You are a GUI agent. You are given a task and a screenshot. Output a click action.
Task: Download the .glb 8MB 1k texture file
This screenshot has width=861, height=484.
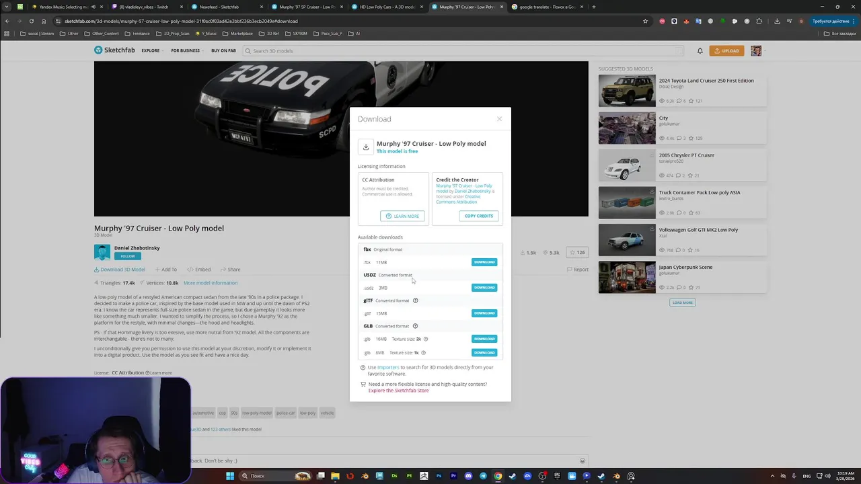tap(484, 352)
